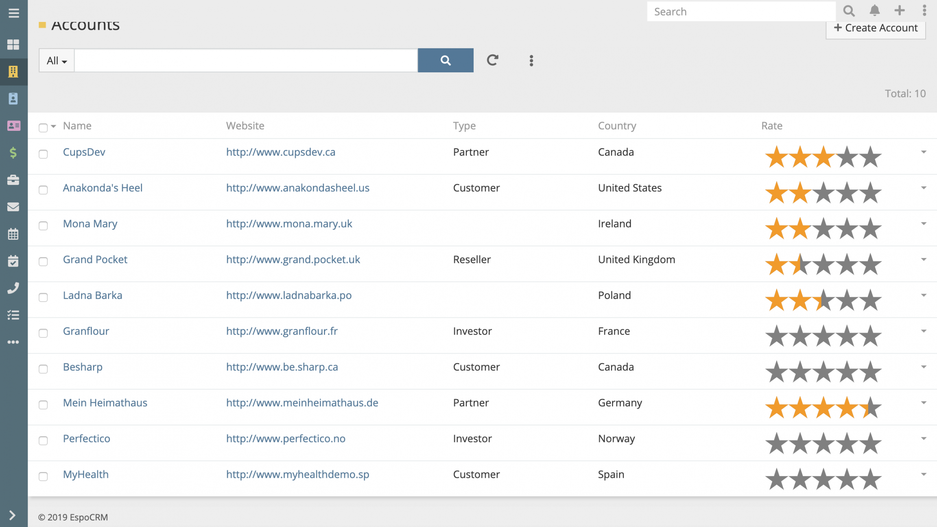Click the Create Account button
Screen dimensions: 937x527
876,28
